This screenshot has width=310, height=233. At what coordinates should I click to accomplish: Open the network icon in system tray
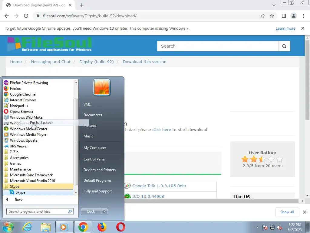coord(272,228)
